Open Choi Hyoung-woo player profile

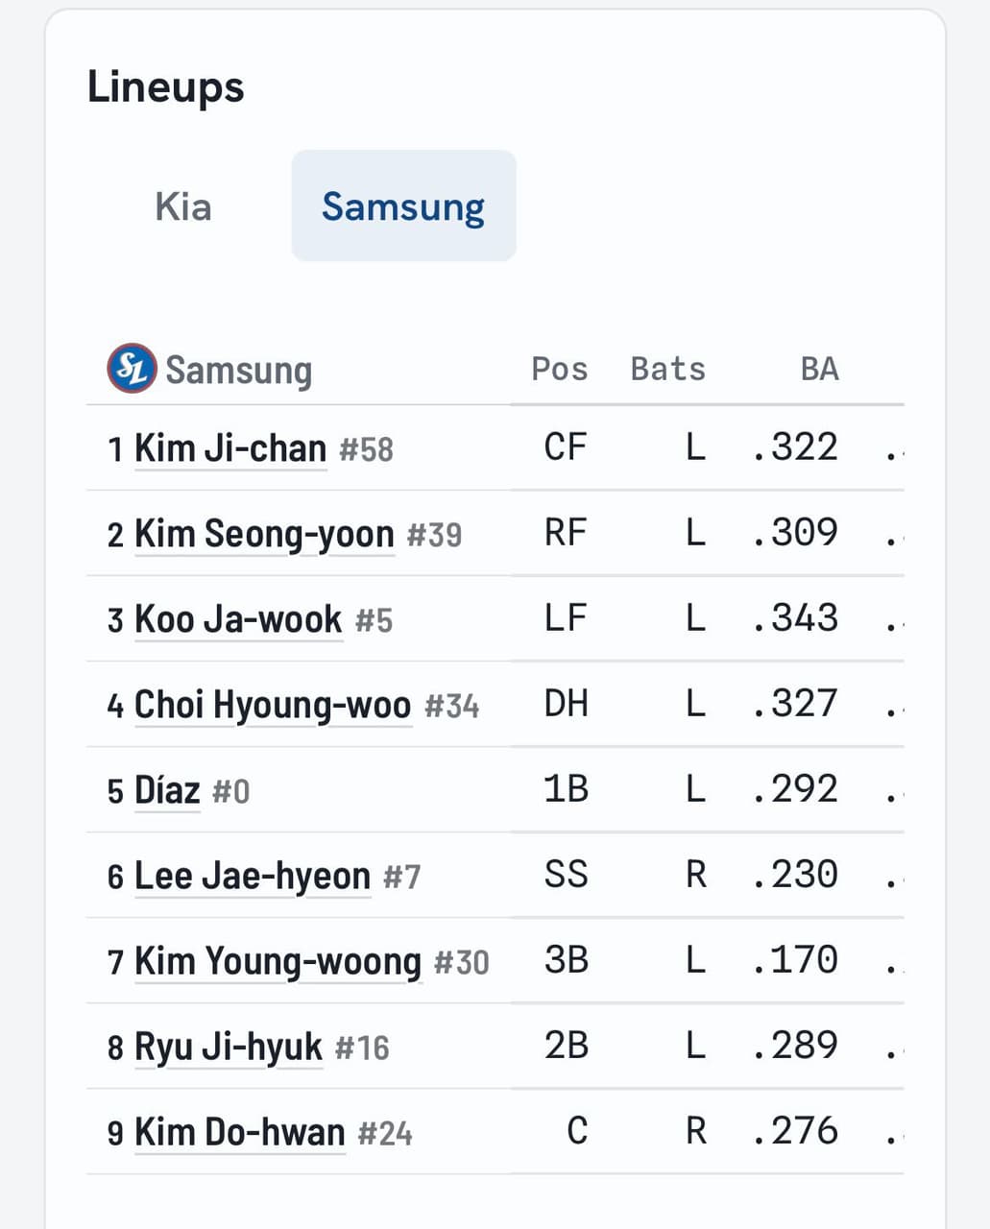pos(273,705)
